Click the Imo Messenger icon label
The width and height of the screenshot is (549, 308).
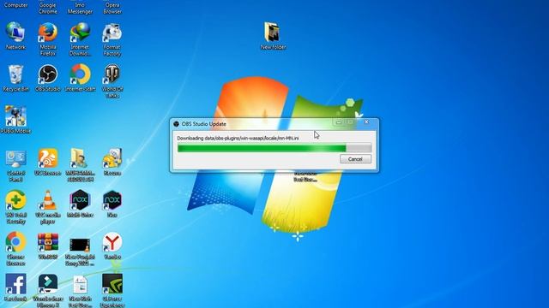(80, 8)
